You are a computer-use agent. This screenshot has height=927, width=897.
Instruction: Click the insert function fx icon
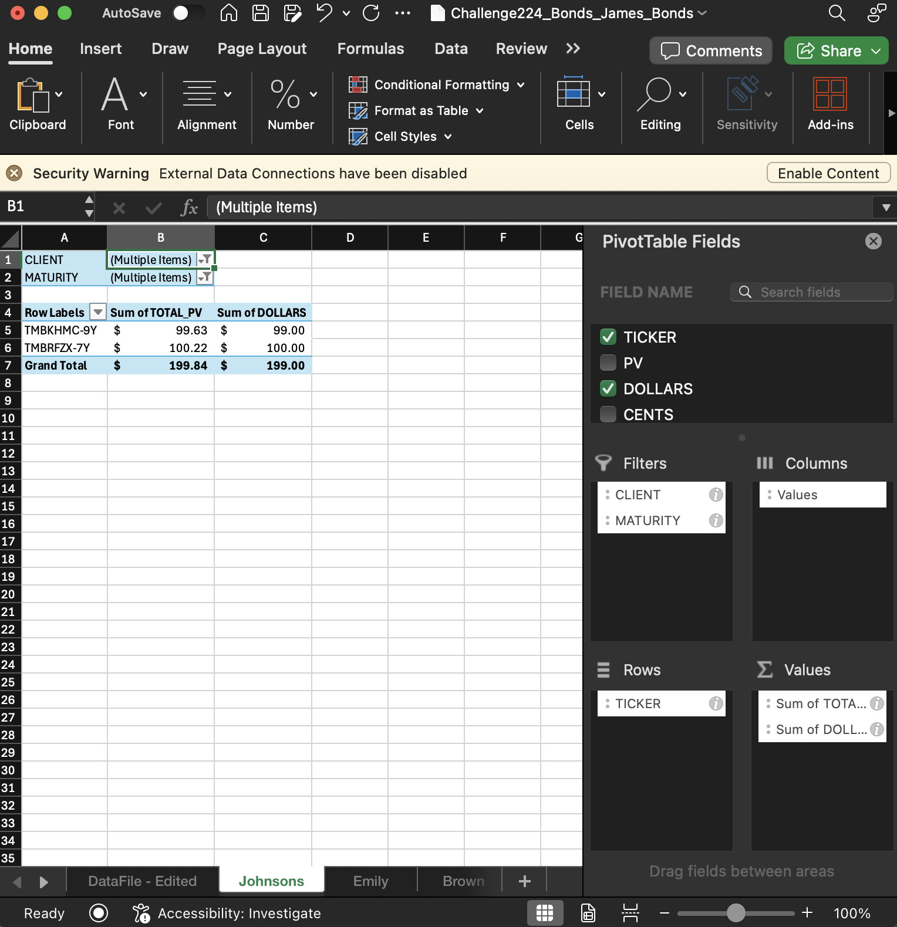click(189, 207)
